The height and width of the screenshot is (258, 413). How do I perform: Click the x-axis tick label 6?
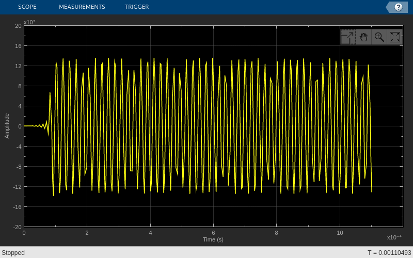point(213,233)
